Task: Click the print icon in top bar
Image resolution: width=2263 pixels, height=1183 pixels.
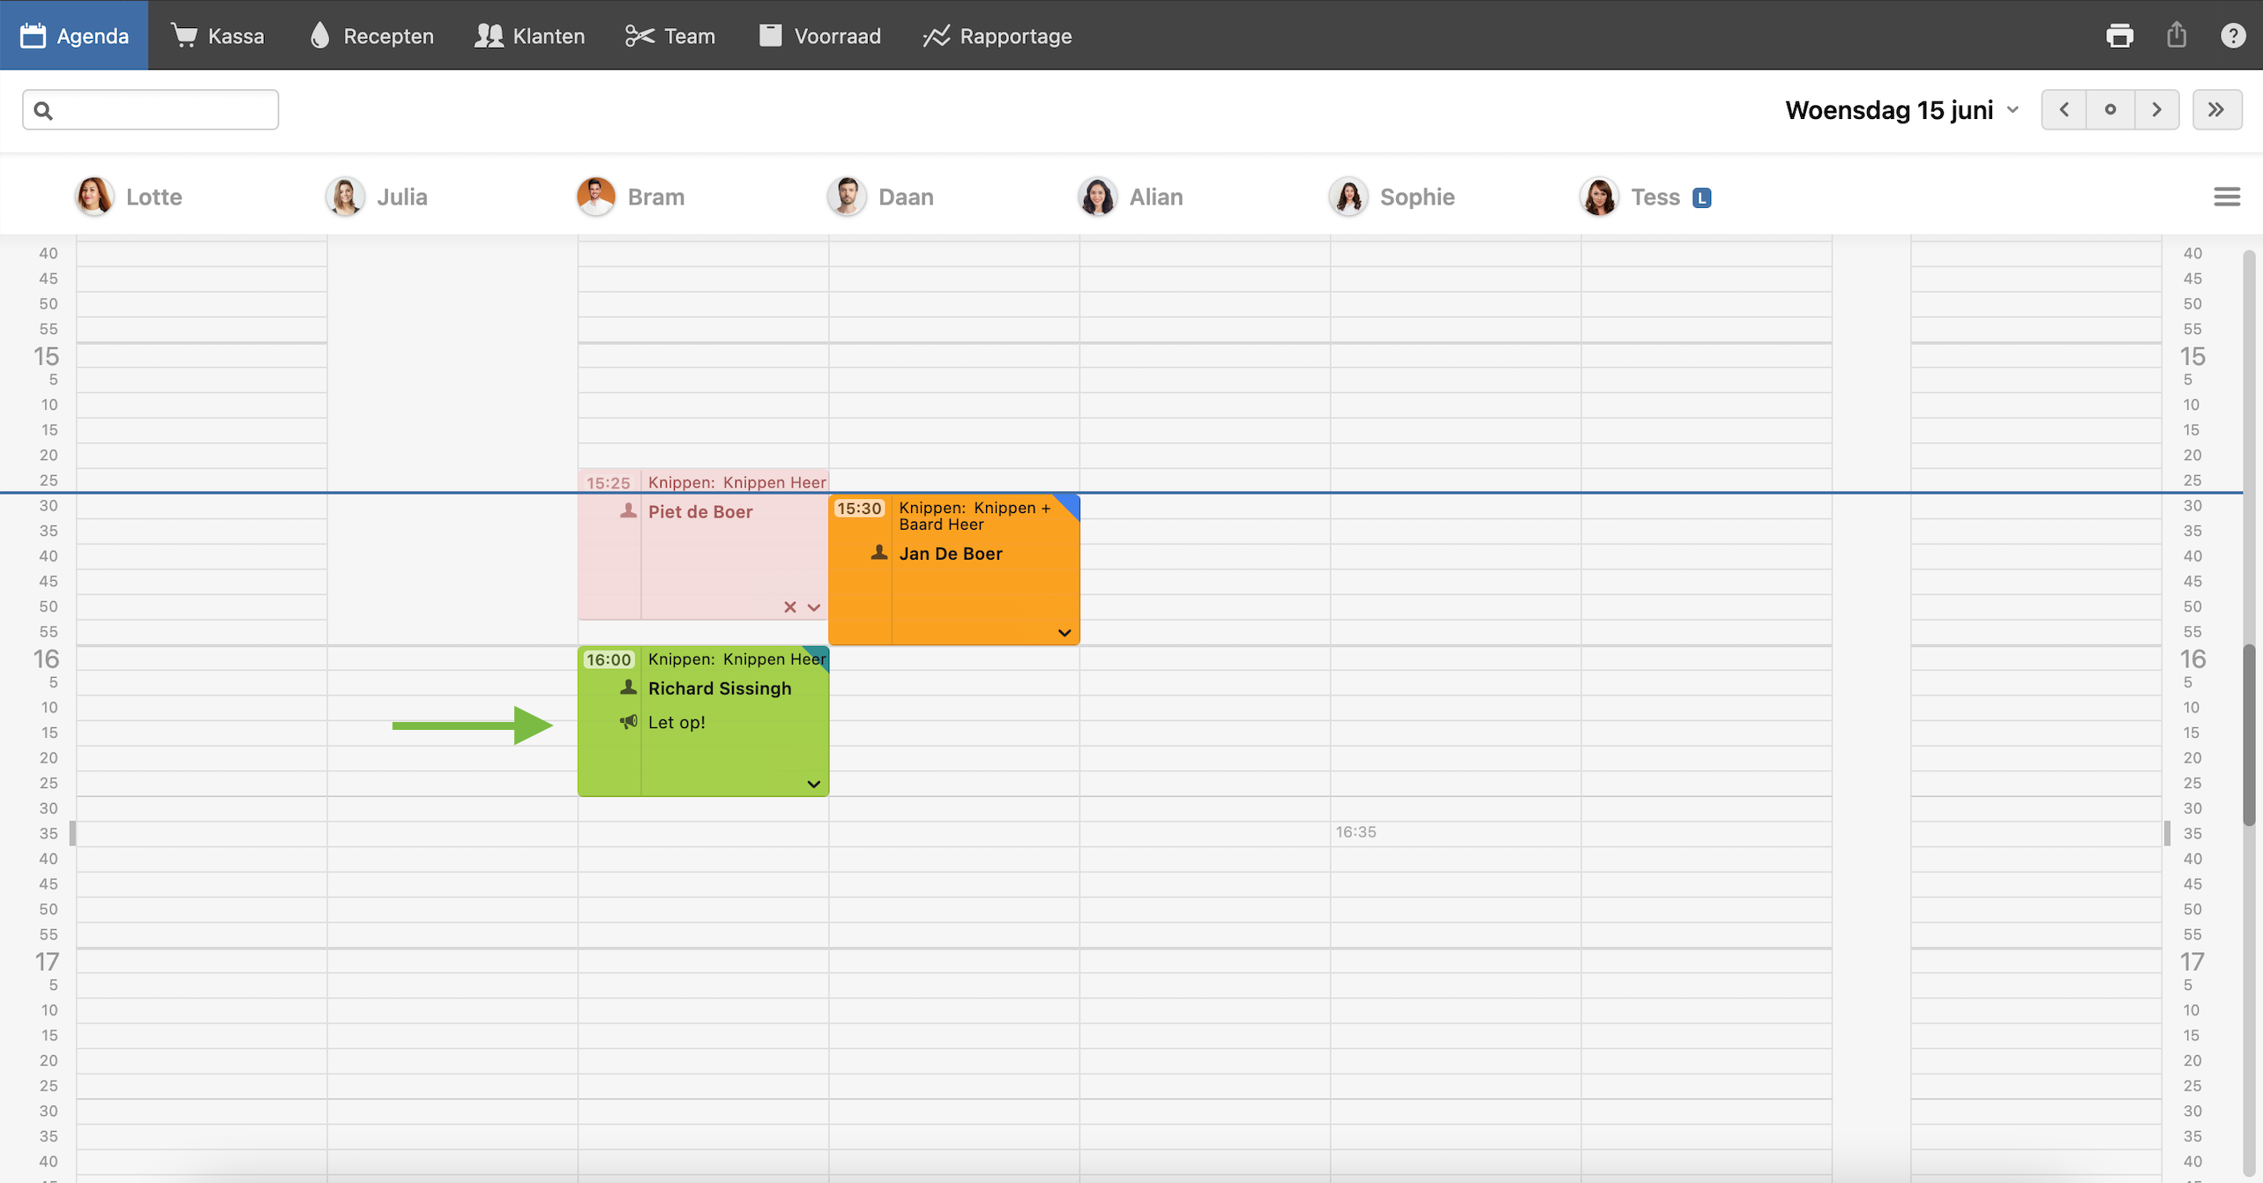Action: [x=2119, y=35]
